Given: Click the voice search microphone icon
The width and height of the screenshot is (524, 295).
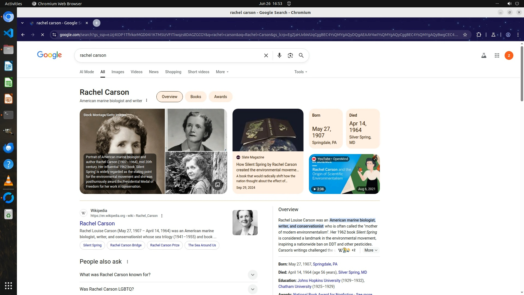Looking at the screenshot, I should tap(279, 55).
